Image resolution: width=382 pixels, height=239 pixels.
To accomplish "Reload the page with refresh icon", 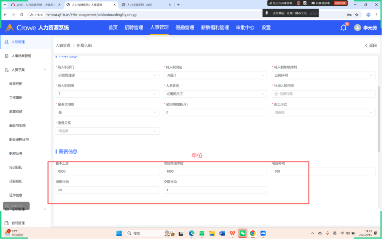I will point(22,15).
